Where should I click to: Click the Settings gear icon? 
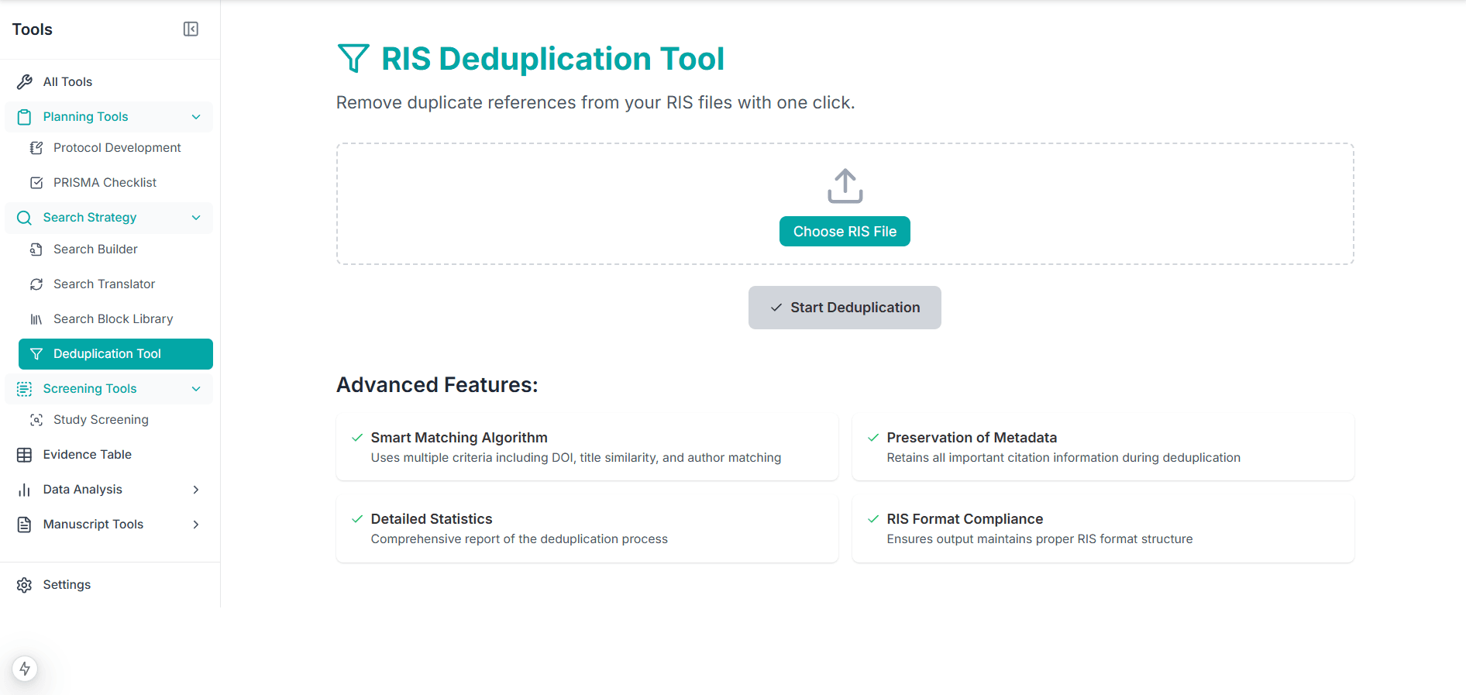(25, 585)
